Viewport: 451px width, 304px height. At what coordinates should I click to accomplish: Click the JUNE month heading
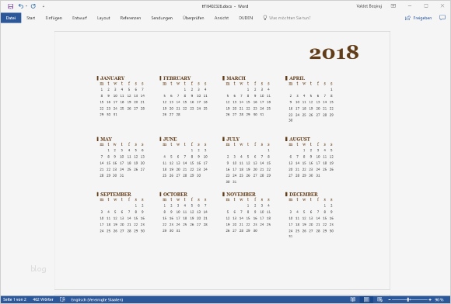(170, 139)
